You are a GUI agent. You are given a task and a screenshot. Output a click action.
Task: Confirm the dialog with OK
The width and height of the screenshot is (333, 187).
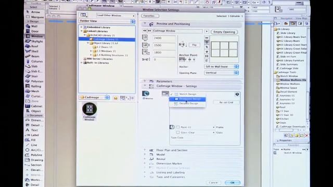233,182
